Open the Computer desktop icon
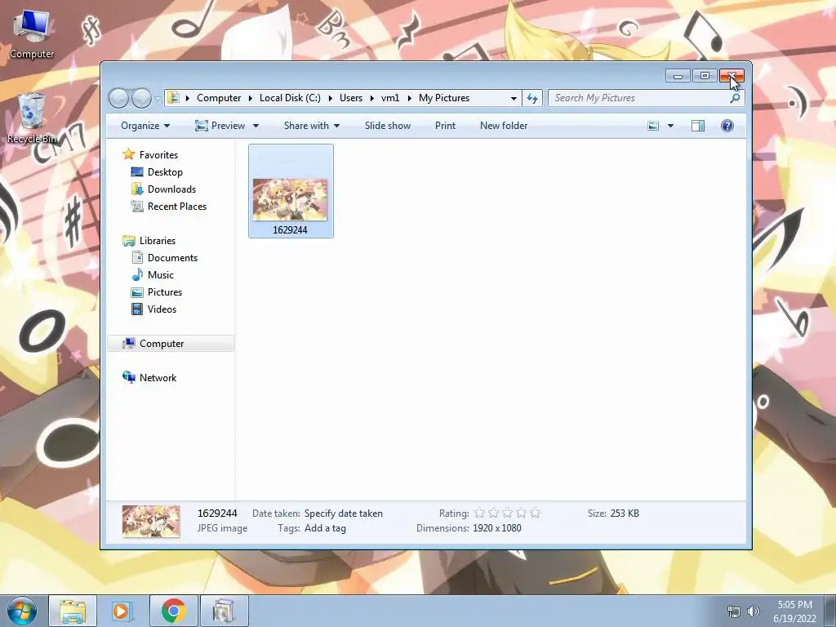The image size is (836, 627). click(x=32, y=34)
